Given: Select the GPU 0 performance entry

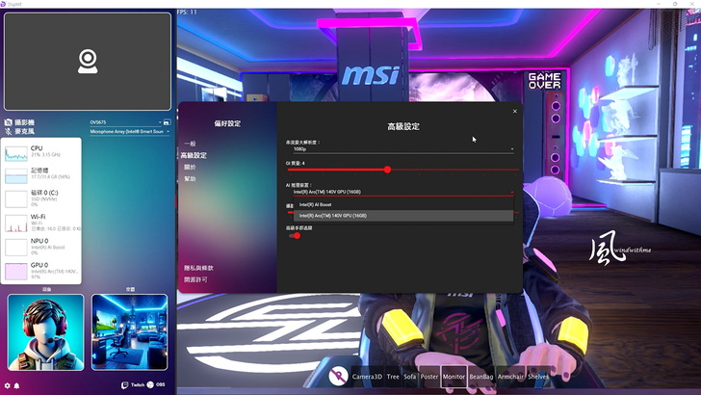Looking at the screenshot, I should pos(41,270).
